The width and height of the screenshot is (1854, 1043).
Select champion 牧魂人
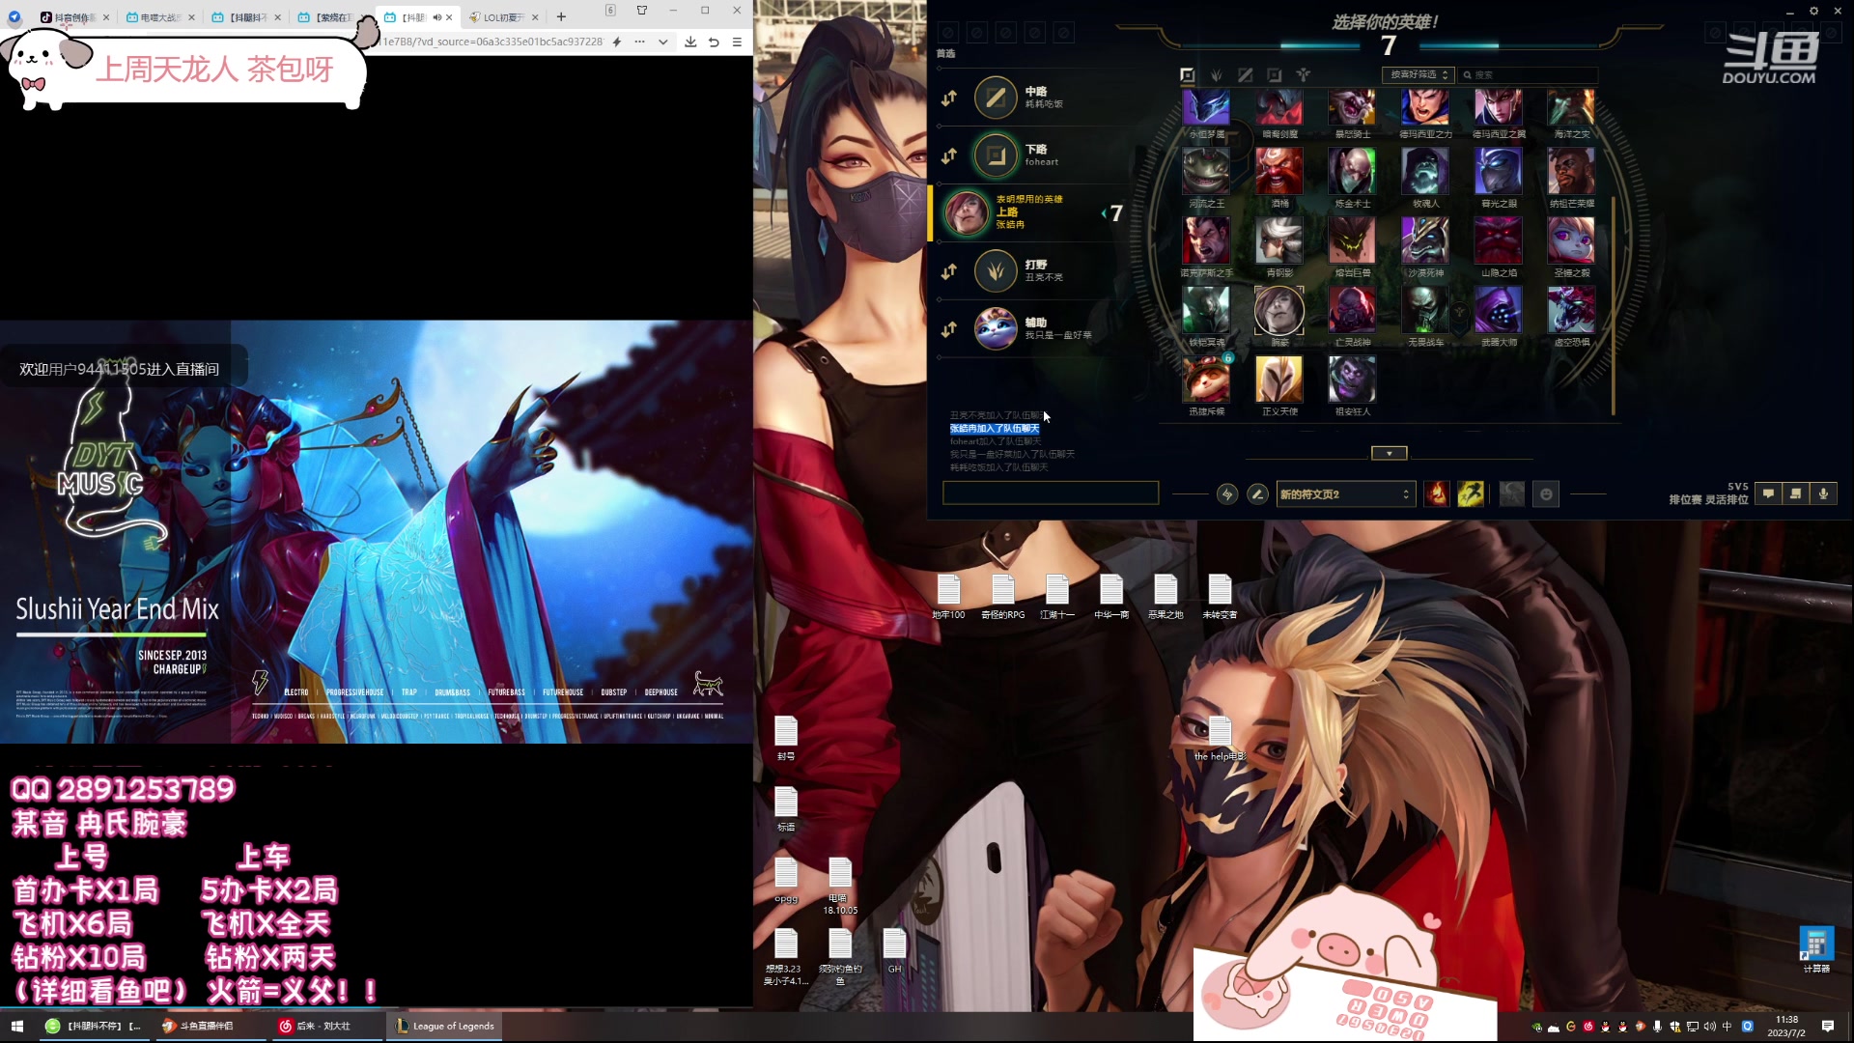coord(1425,172)
